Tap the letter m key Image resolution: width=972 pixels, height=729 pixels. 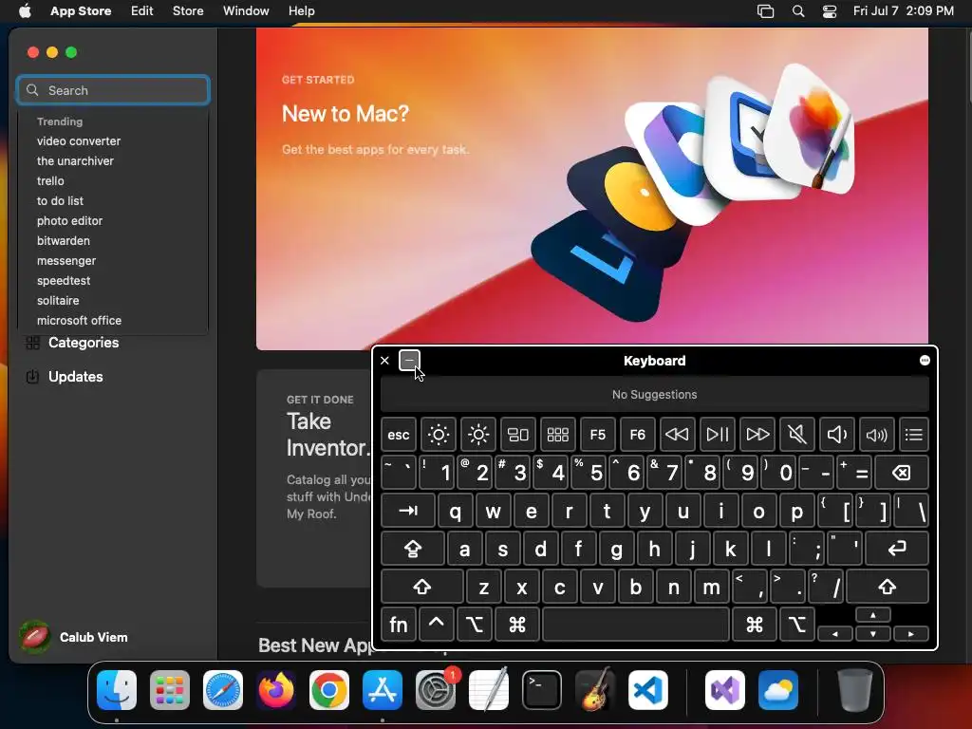coord(712,587)
